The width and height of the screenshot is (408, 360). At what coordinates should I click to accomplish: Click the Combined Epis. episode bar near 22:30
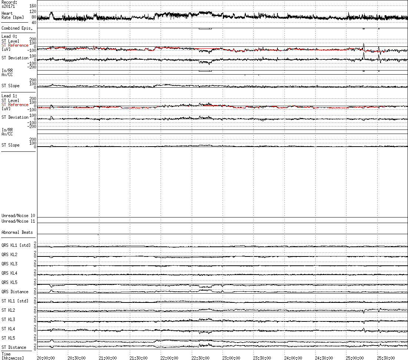[205, 29]
